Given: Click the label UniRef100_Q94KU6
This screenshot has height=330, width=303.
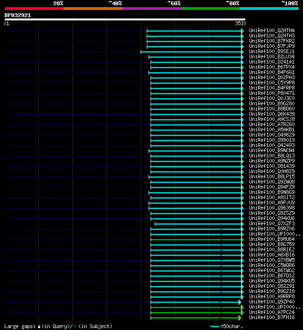Looking at the screenshot, I should coord(272,219).
